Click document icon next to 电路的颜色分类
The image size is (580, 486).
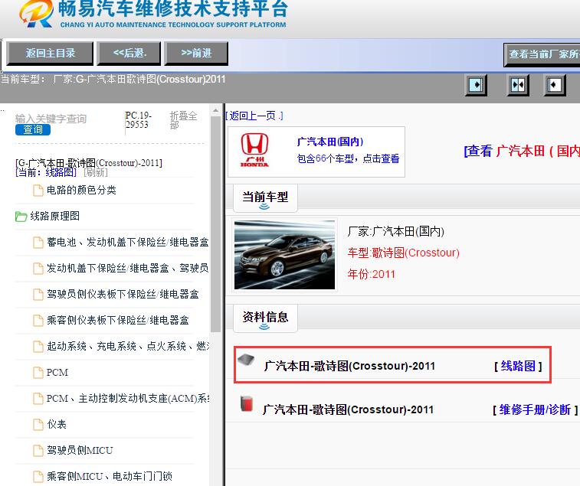pos(38,191)
